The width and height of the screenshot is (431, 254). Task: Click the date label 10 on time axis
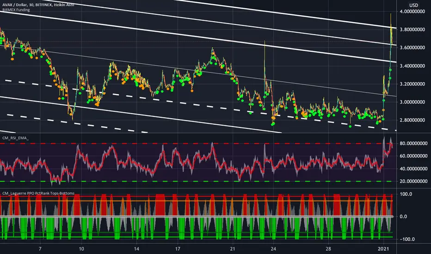click(81, 249)
